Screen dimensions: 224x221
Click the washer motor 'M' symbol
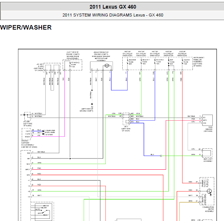click(x=107, y=66)
